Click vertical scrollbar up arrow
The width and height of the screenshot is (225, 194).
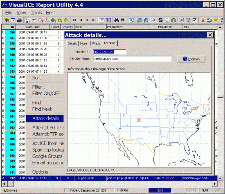coord(220,27)
